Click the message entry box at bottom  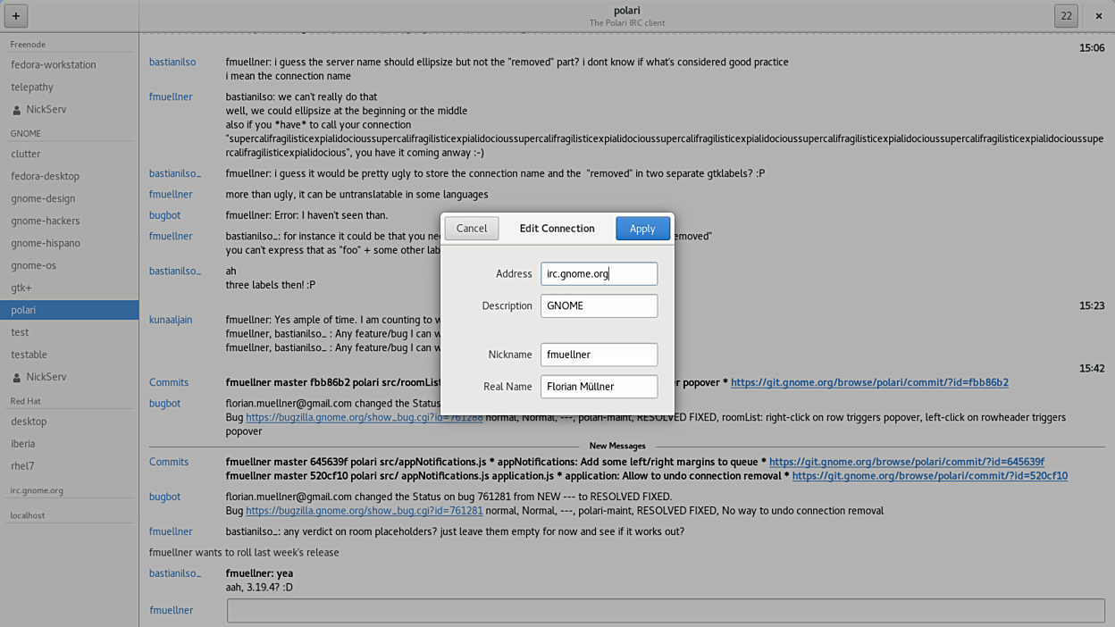pos(665,610)
